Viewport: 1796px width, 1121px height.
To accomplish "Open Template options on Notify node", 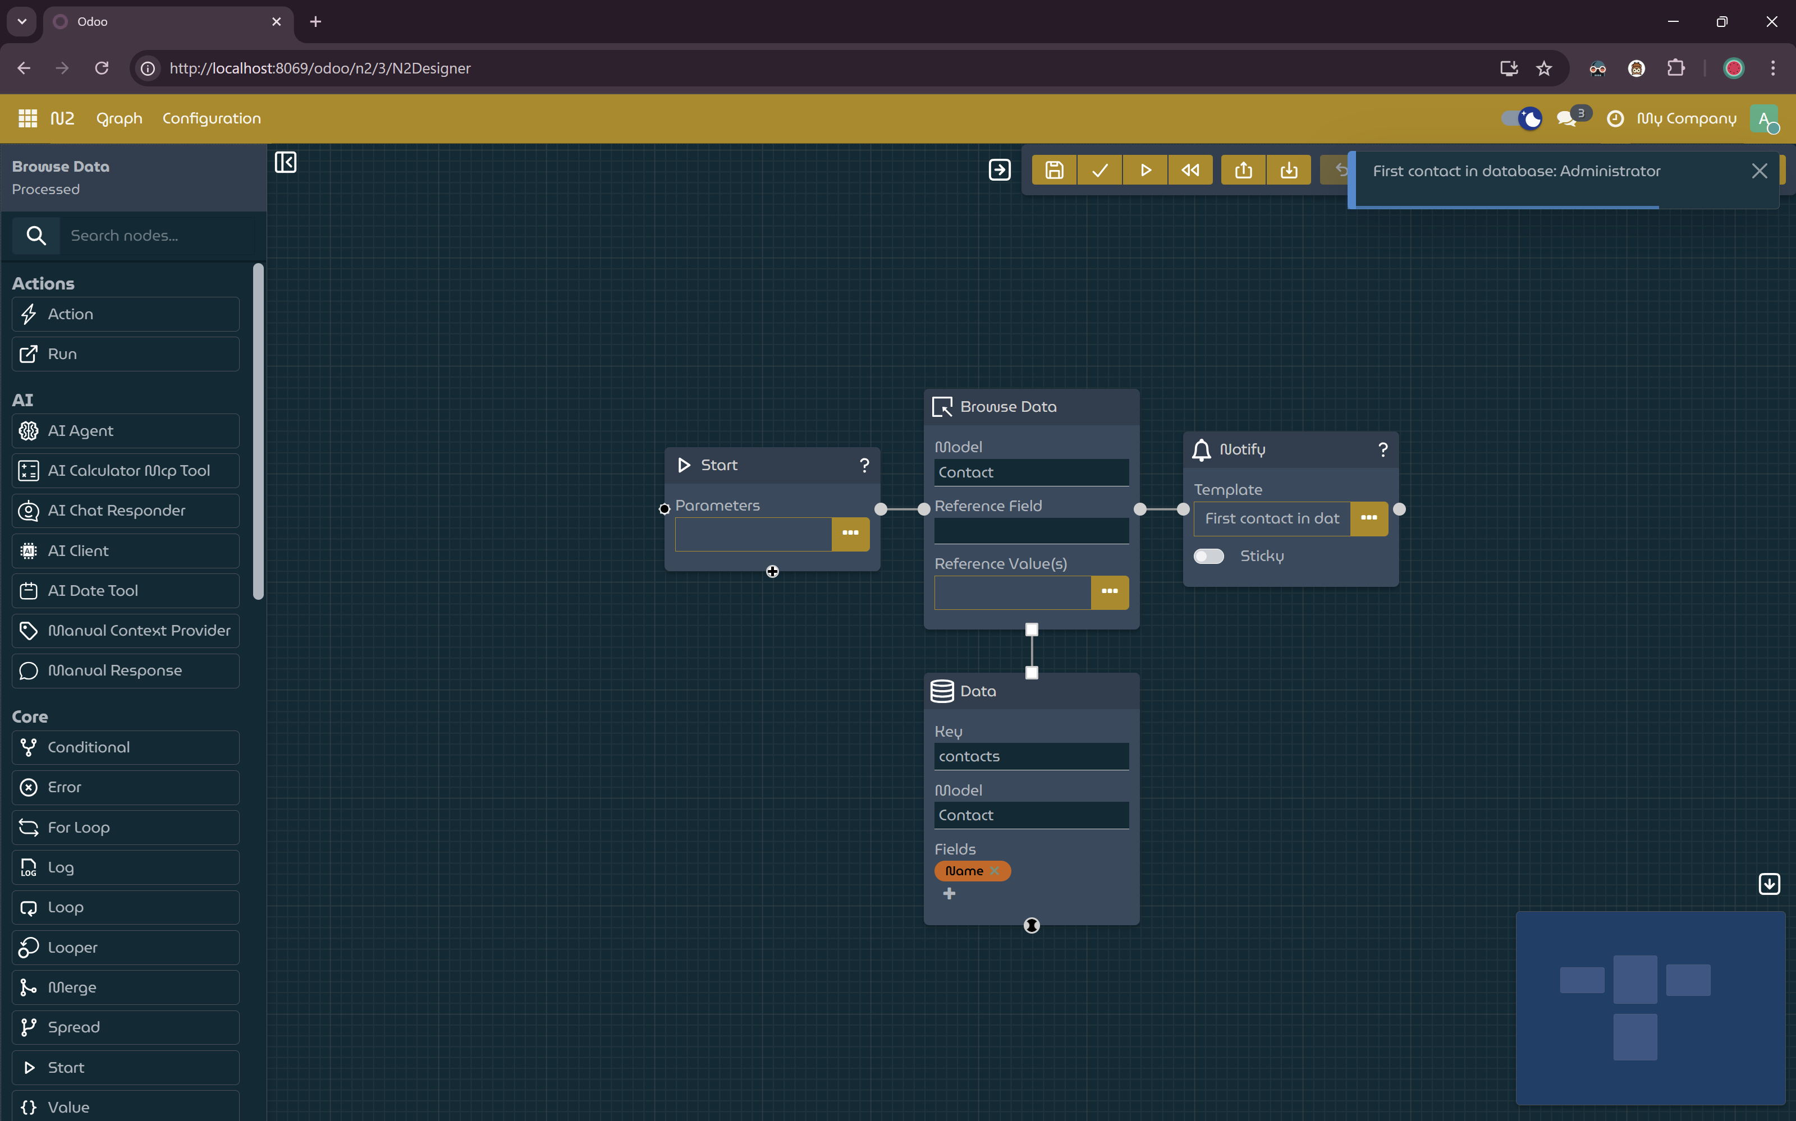I will click(1369, 518).
